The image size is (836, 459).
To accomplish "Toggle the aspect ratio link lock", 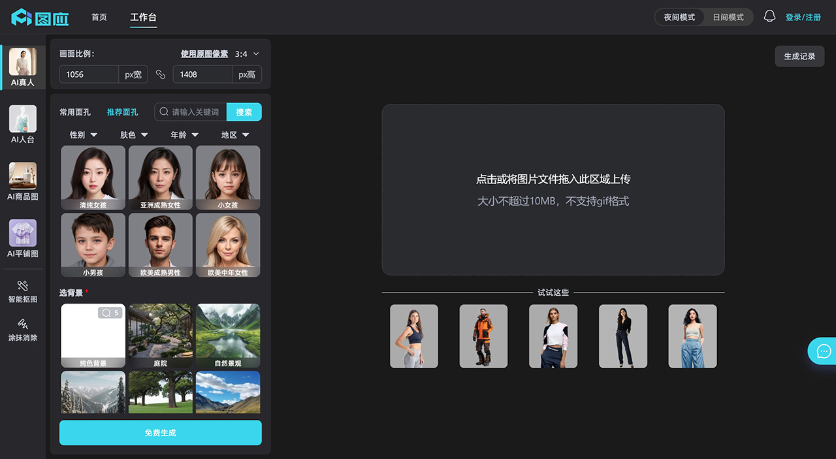I will tap(161, 74).
